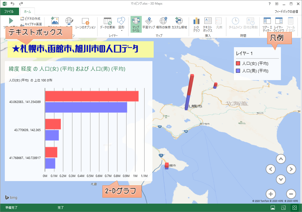Click the 凡例 ribbon icon
302x212 pixels.
tap(219, 23)
